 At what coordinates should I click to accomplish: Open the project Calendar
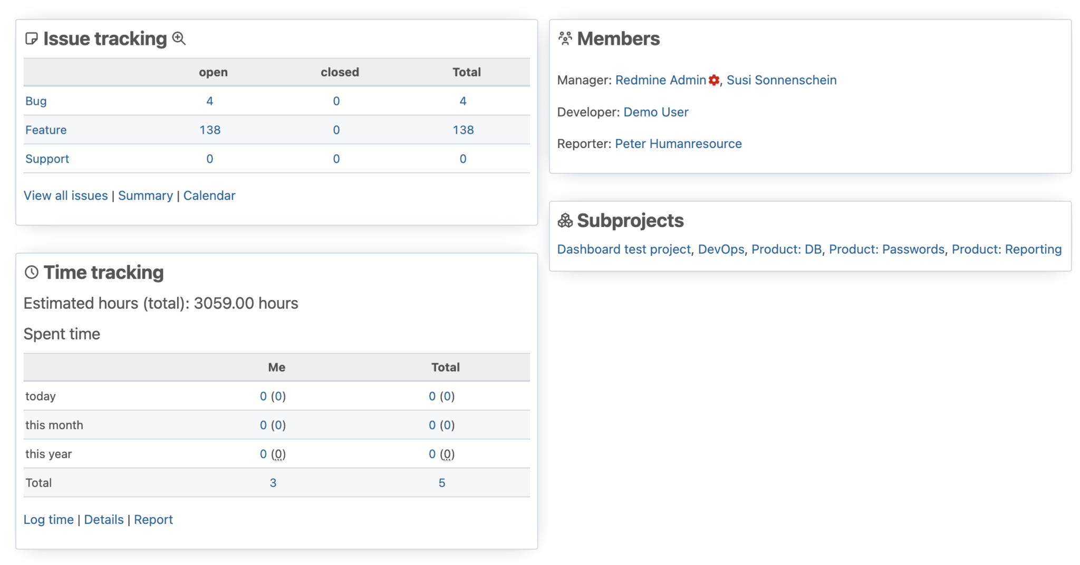tap(209, 195)
